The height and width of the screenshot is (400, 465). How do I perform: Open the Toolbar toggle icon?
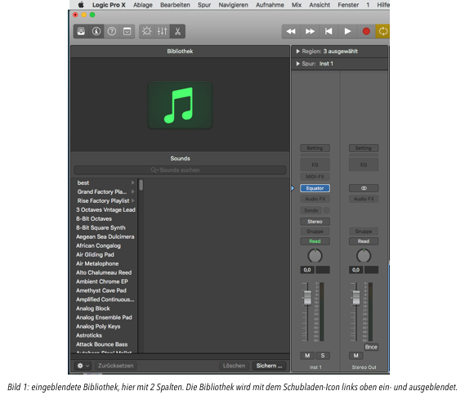(127, 31)
